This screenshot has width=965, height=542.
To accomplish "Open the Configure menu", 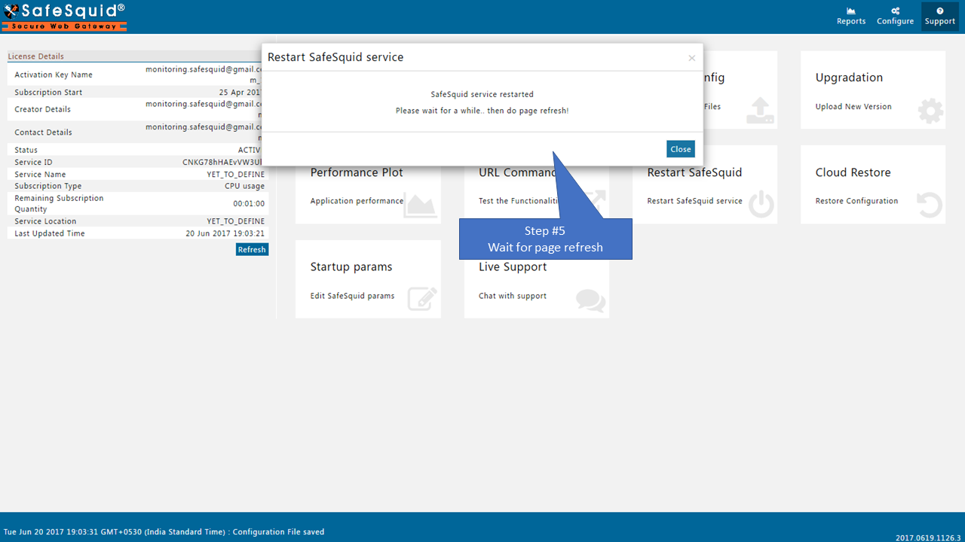I will coord(895,16).
